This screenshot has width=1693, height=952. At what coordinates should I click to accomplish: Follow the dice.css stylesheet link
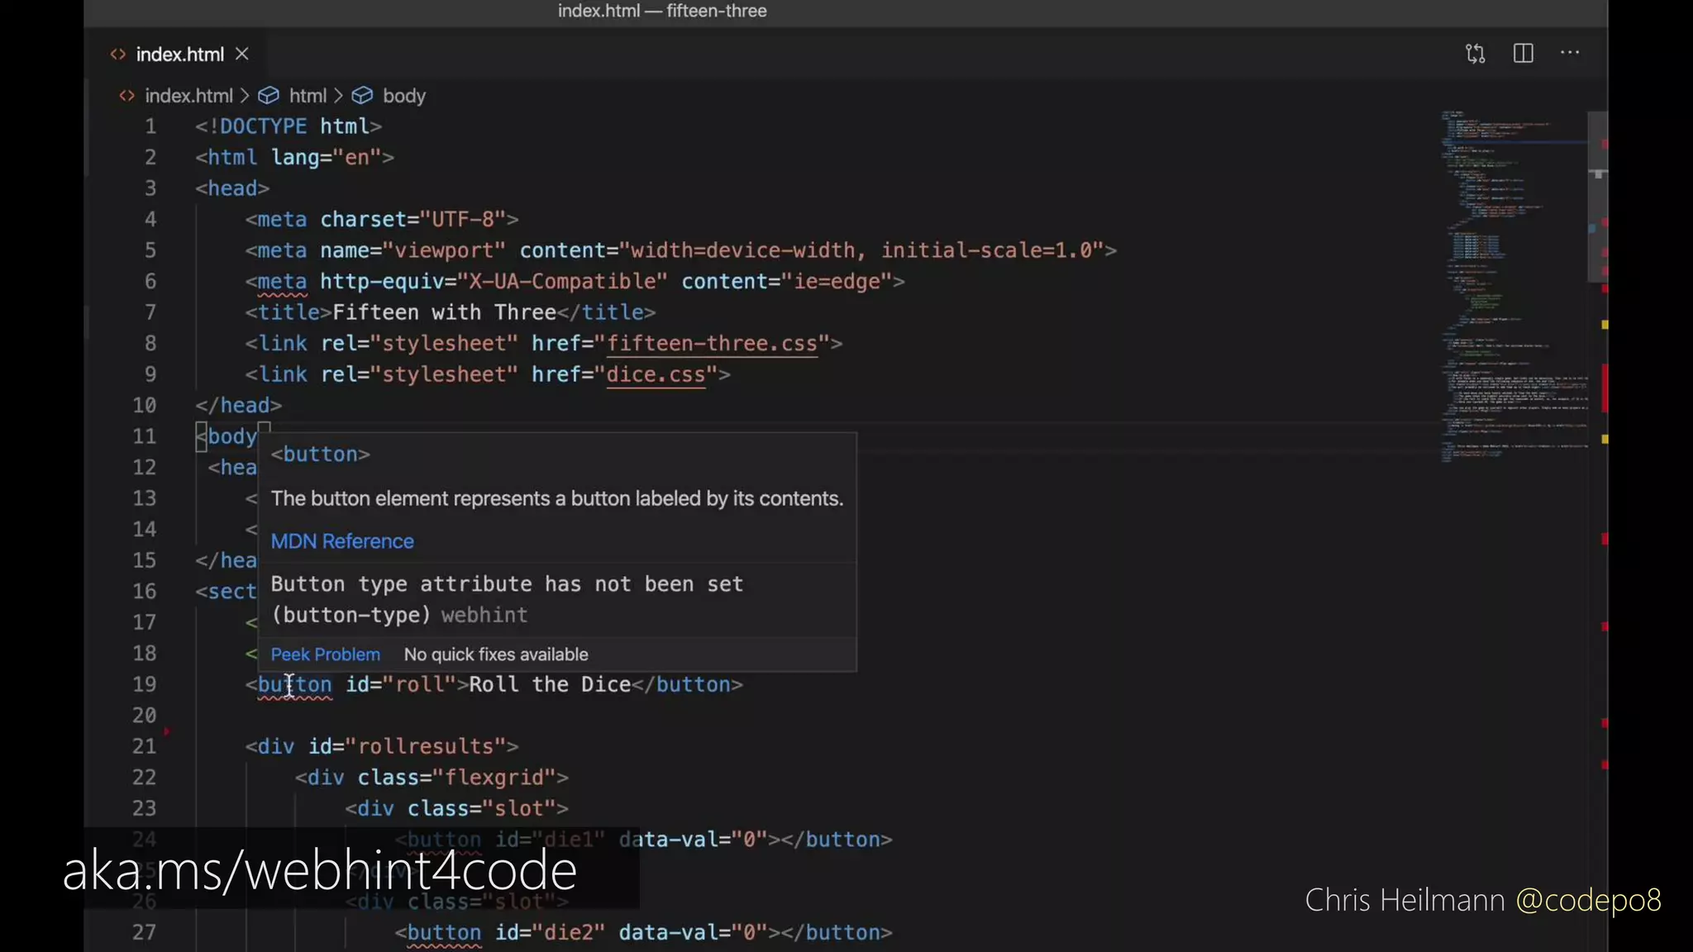(656, 374)
